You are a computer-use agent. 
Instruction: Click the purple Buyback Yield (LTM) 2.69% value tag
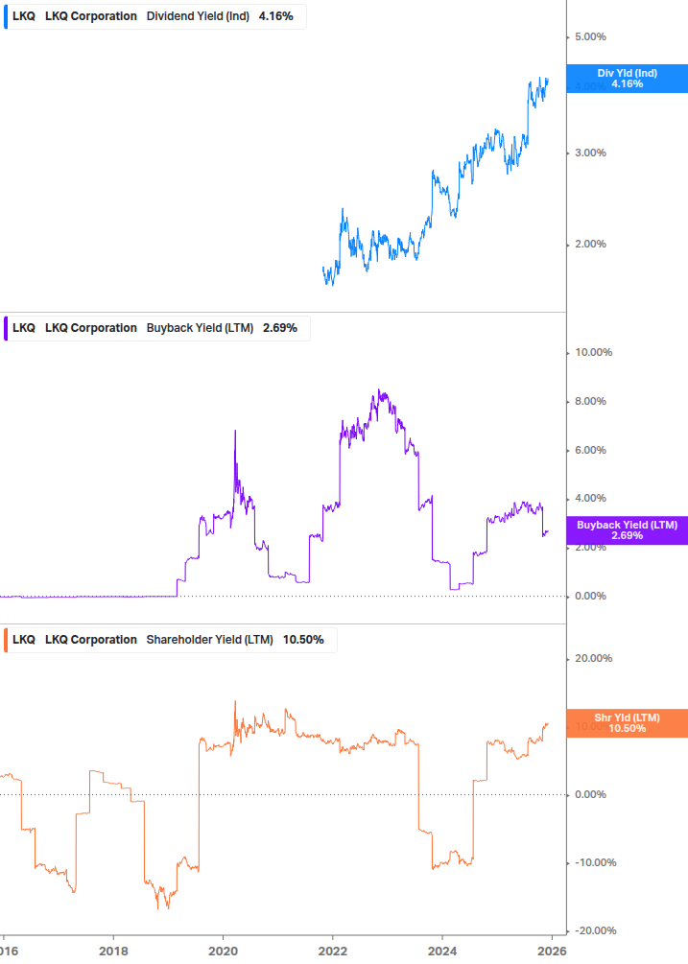(x=627, y=529)
